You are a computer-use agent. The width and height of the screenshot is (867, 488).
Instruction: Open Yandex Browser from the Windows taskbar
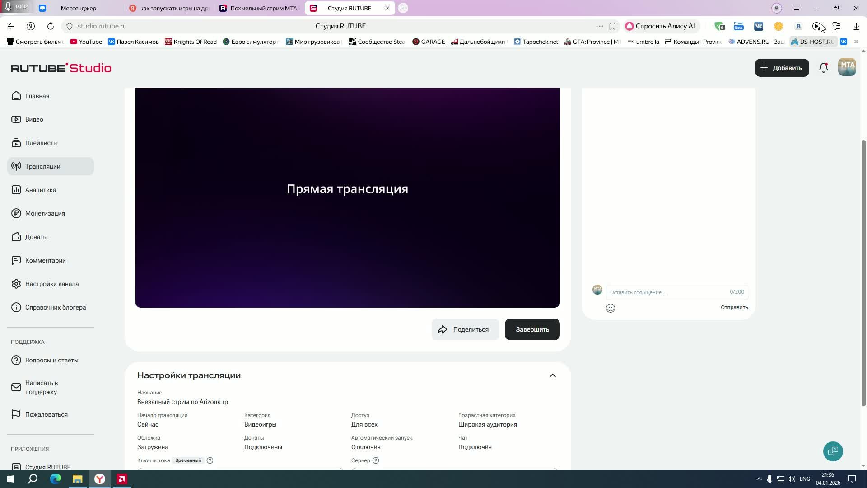pos(99,479)
